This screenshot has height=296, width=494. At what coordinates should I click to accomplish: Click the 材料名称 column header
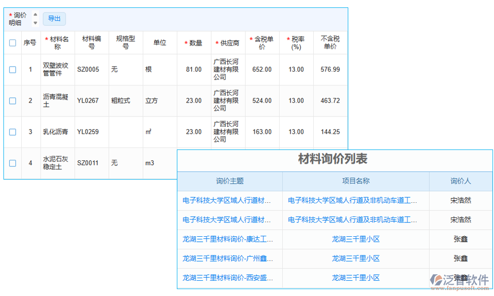pyautogui.click(x=57, y=42)
